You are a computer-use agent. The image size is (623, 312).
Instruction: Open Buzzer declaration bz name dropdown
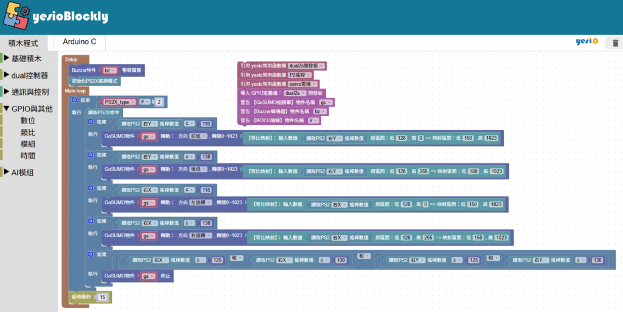tap(319, 111)
